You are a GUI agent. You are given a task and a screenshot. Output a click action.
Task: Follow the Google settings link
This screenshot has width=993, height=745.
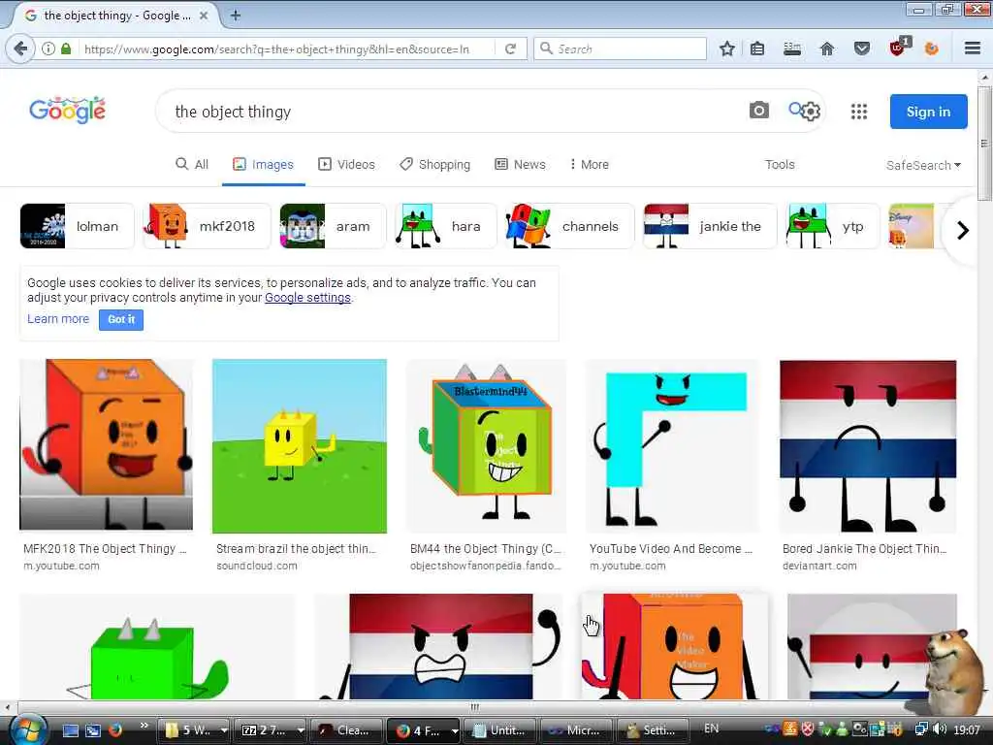pyautogui.click(x=307, y=298)
